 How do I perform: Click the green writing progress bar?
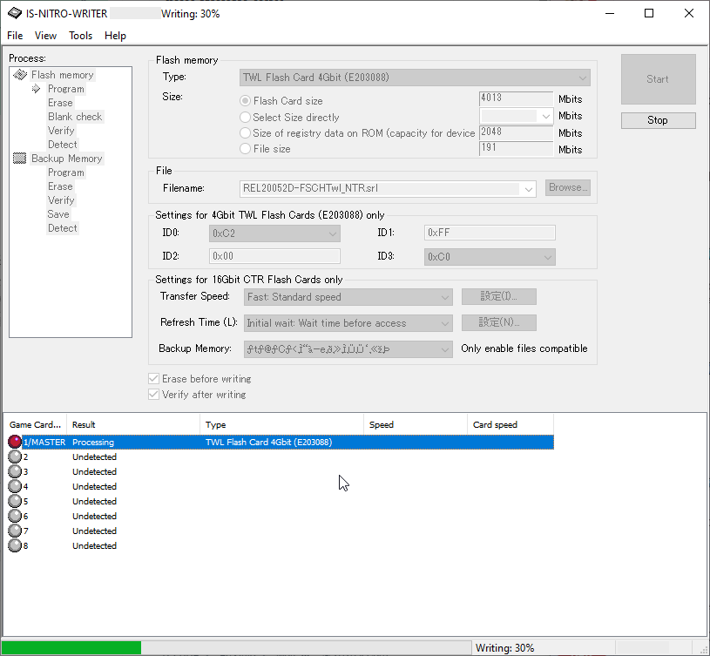pos(71,648)
